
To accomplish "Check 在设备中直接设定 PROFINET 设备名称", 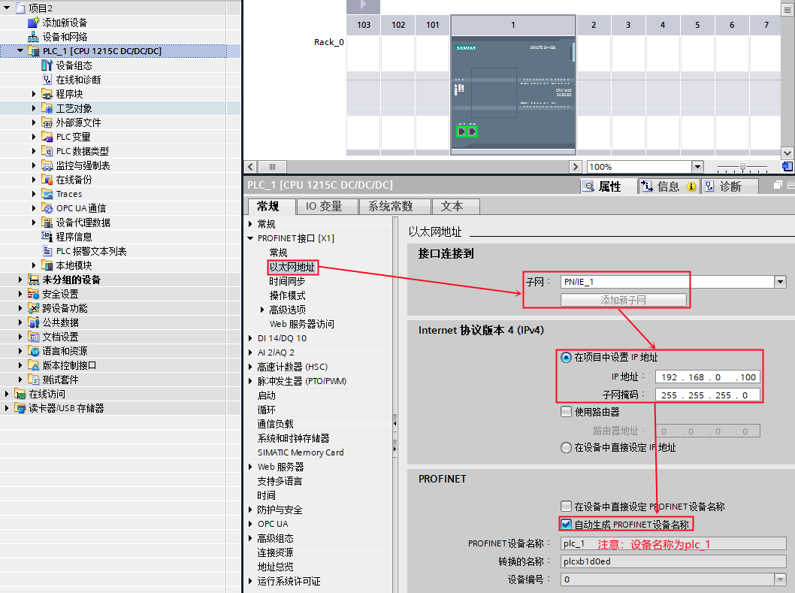I will (566, 506).
